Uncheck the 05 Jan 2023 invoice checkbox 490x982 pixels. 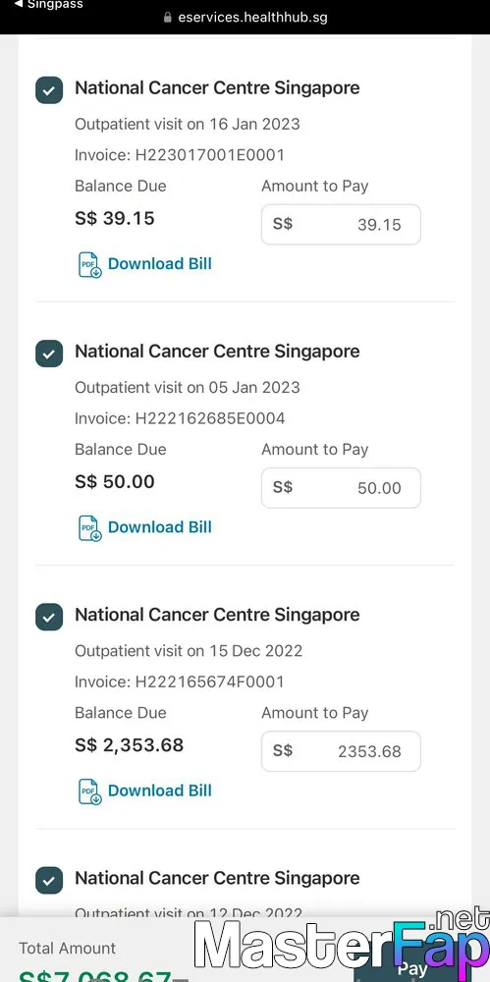49,354
